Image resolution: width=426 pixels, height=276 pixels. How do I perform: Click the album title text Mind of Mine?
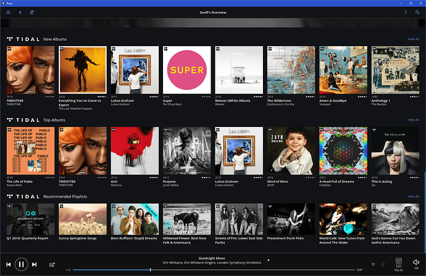[277, 182]
